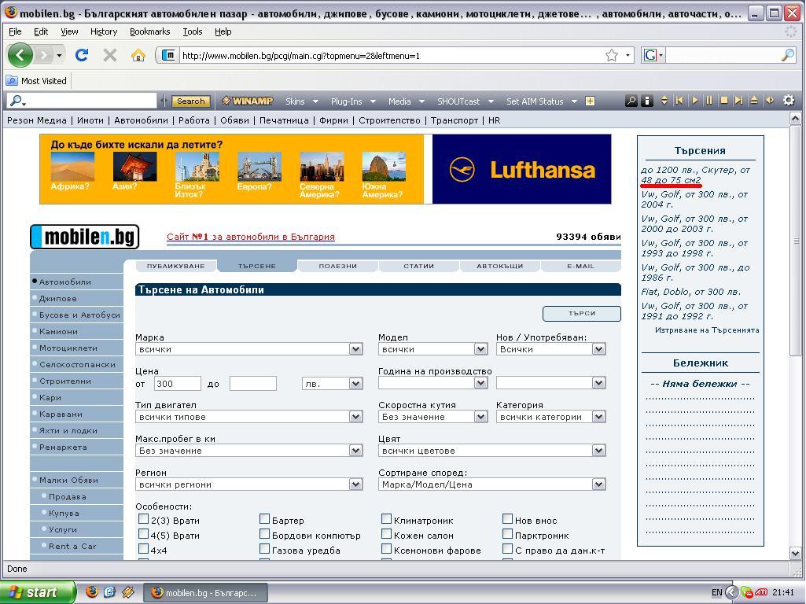Check the 4(5) Врати checkbox
This screenshot has height=604, width=806.
tap(143, 533)
